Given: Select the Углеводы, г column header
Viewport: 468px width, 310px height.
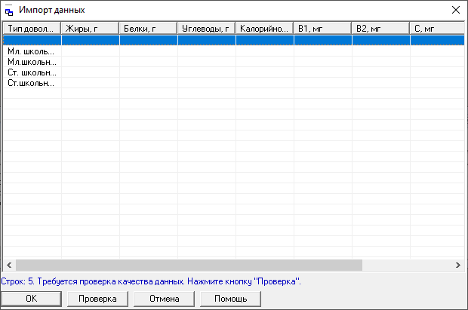Looking at the screenshot, I should pos(206,29).
